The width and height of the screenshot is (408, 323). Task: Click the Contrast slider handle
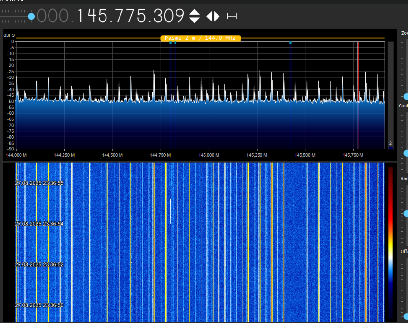click(406, 153)
